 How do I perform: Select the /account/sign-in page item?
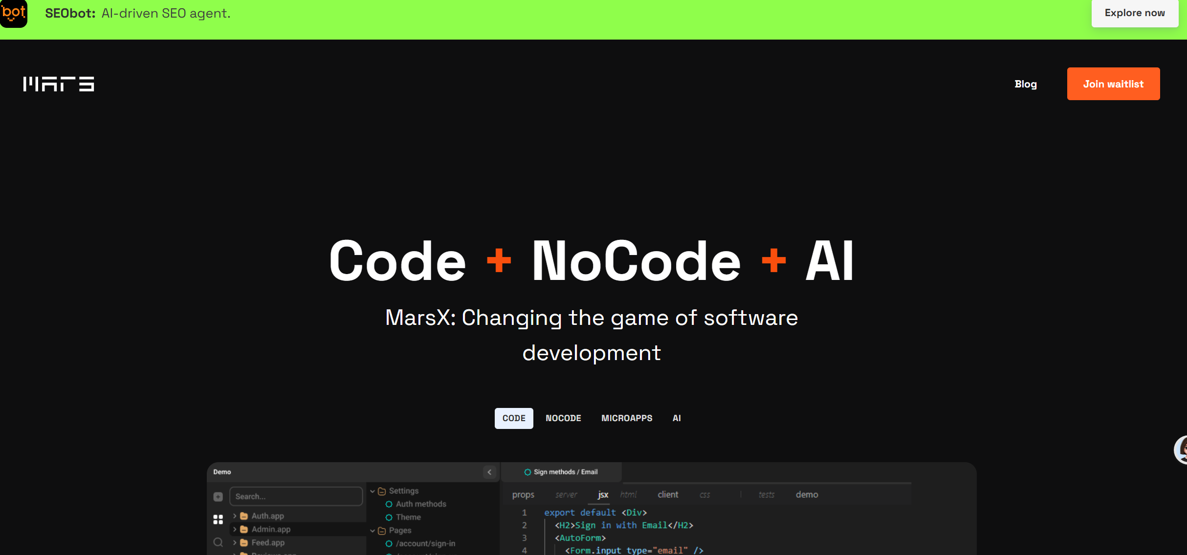425,544
